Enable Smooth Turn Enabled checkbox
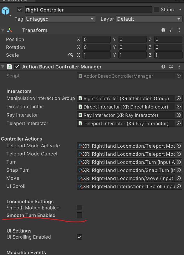Image resolution: width=184 pixels, height=255 pixels. click(79, 215)
